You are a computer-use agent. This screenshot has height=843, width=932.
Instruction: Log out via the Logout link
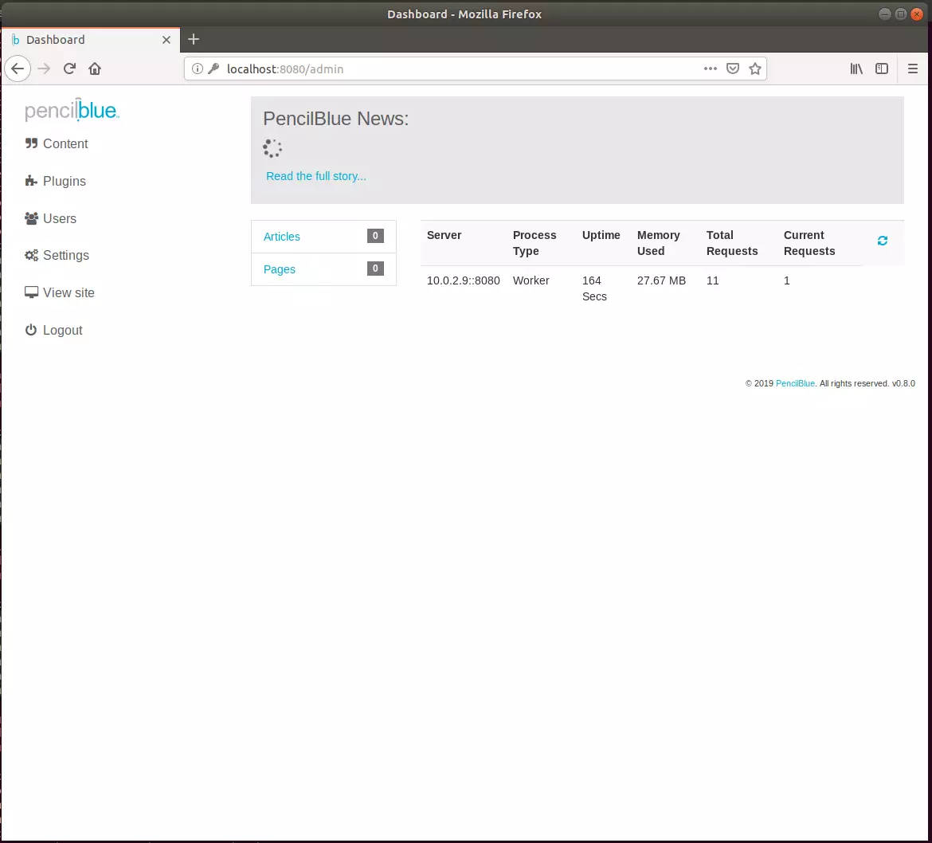click(x=53, y=331)
